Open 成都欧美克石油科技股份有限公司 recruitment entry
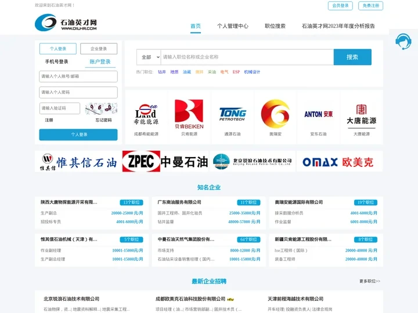418x313 pixels. (x=190, y=299)
